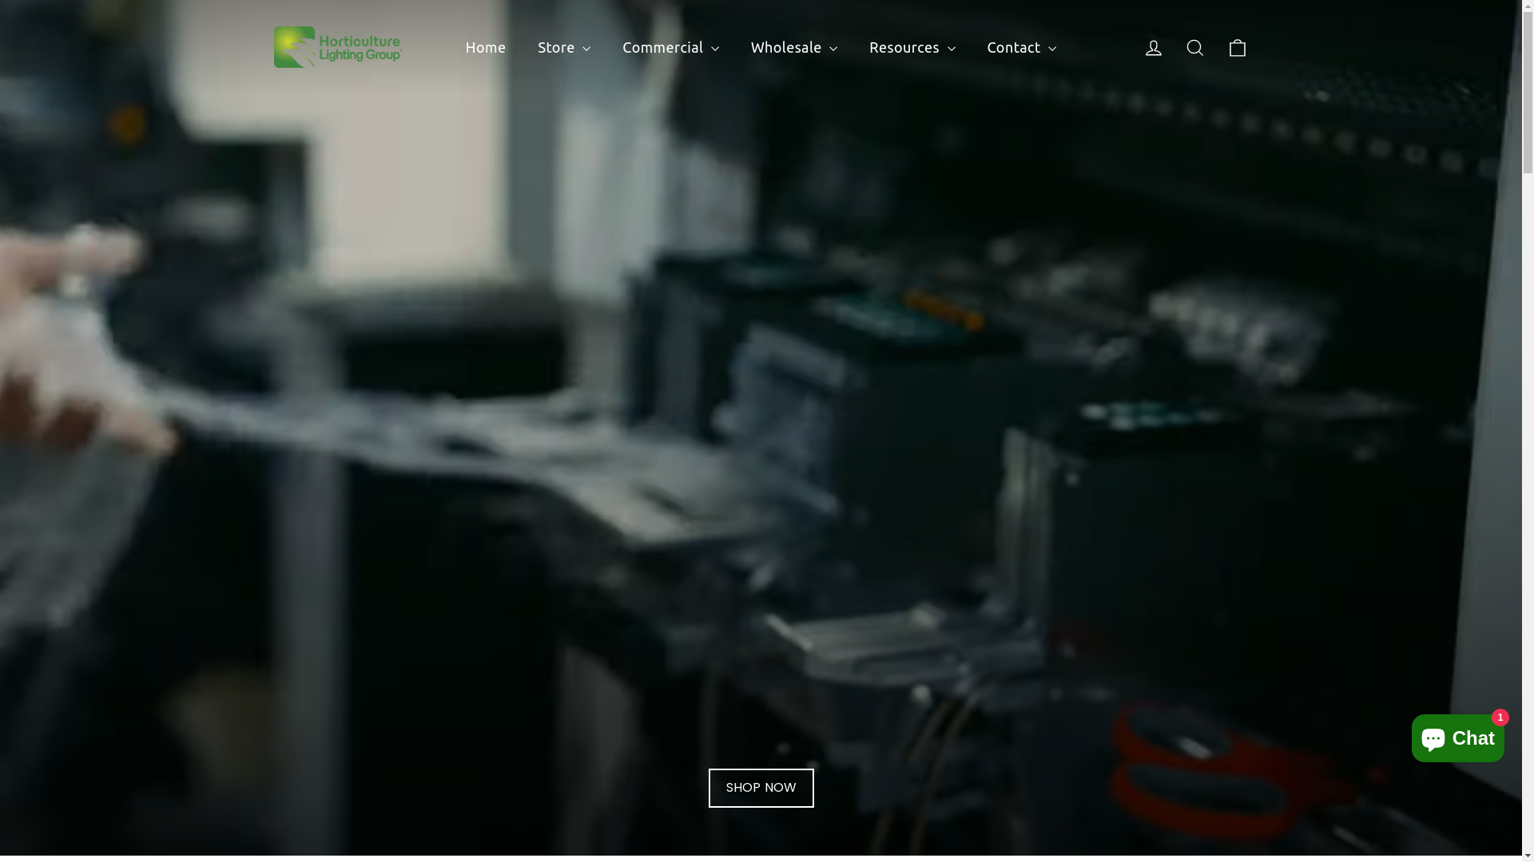Select the Wholesale navigation item

(x=785, y=48)
